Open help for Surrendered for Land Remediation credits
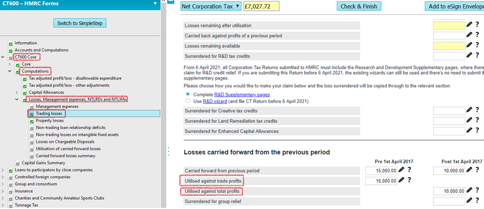This screenshot has width=484, height=209. pos(478,121)
